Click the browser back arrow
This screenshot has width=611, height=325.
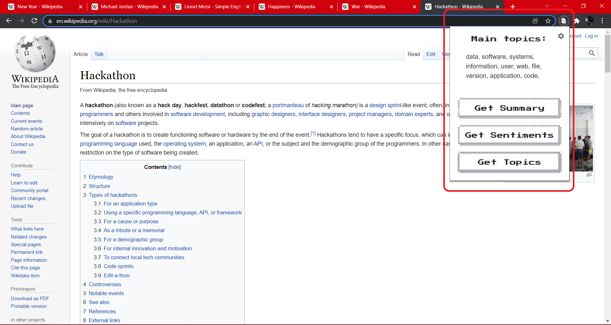(x=9, y=21)
